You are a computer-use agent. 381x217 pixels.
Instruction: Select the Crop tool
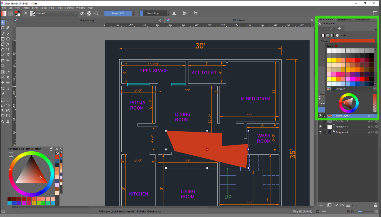(3, 66)
